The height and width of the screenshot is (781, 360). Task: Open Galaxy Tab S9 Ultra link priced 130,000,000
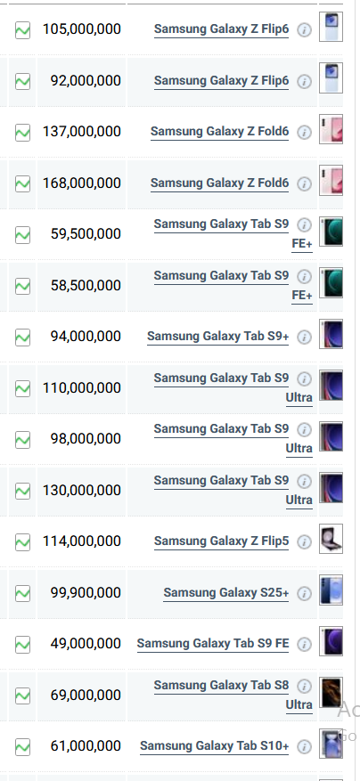pyautogui.click(x=233, y=490)
